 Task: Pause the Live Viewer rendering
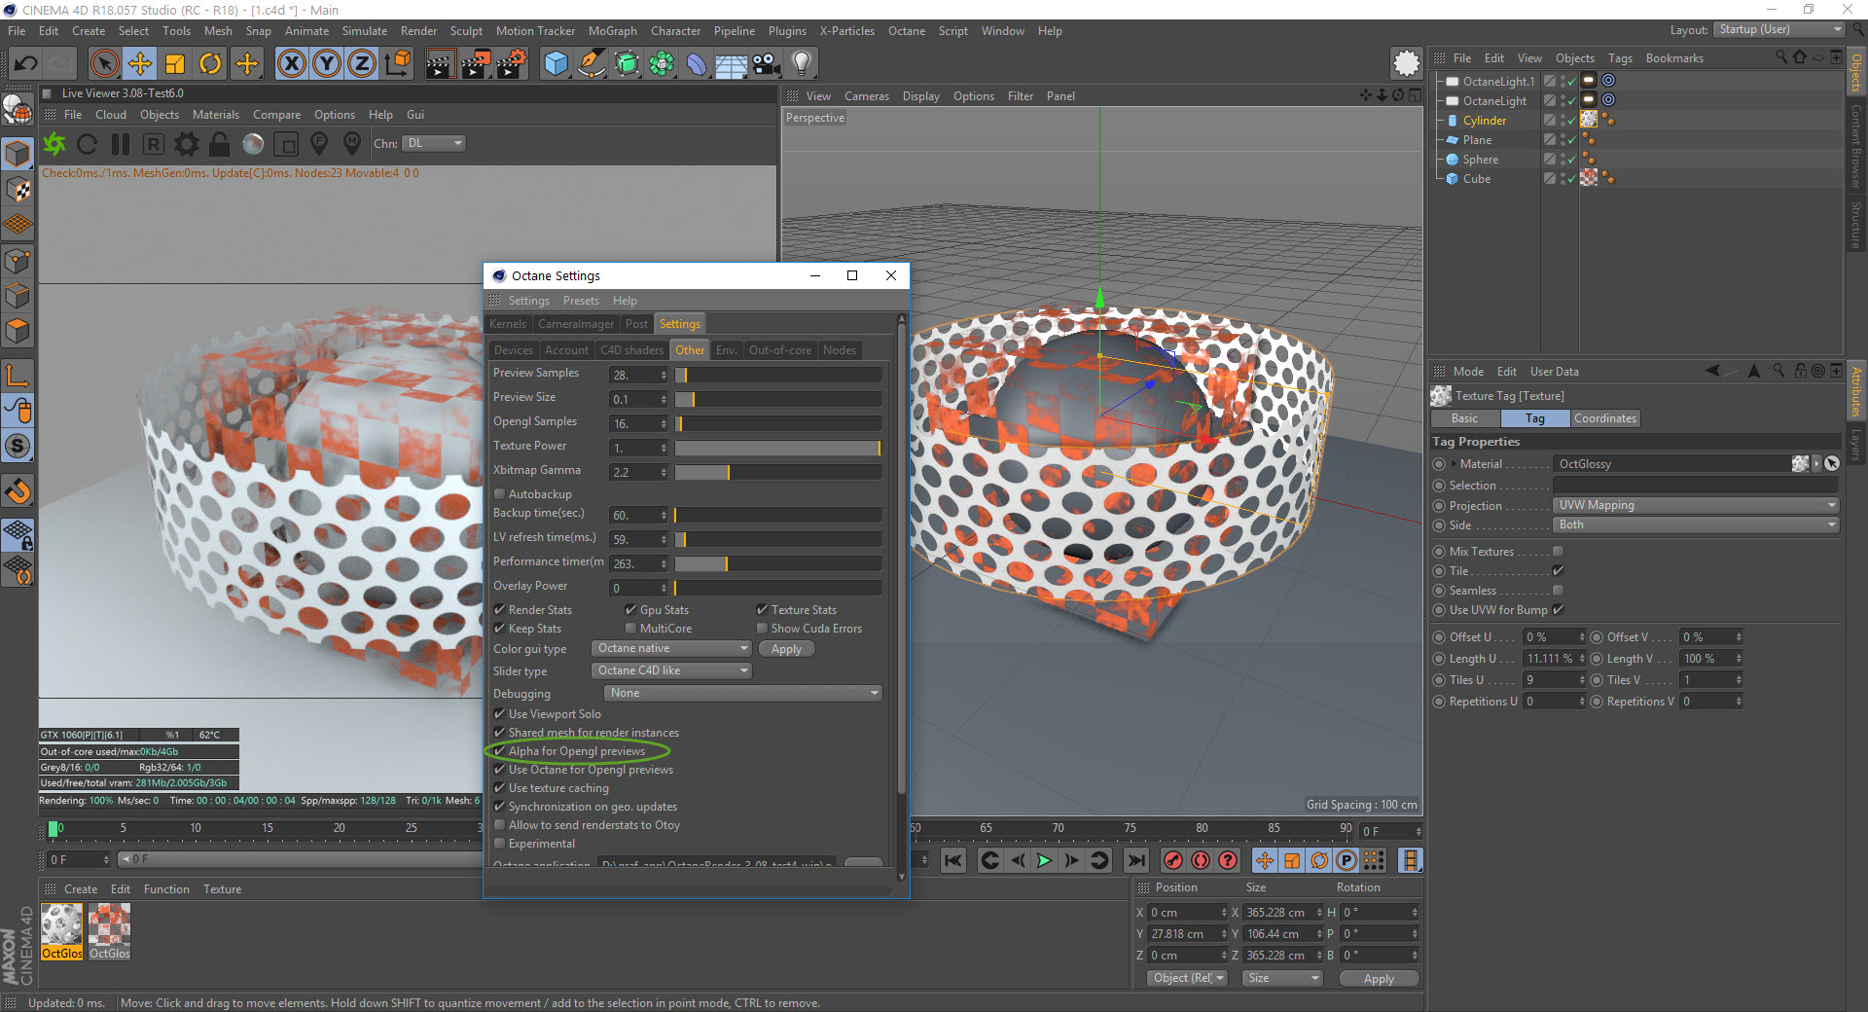click(121, 144)
